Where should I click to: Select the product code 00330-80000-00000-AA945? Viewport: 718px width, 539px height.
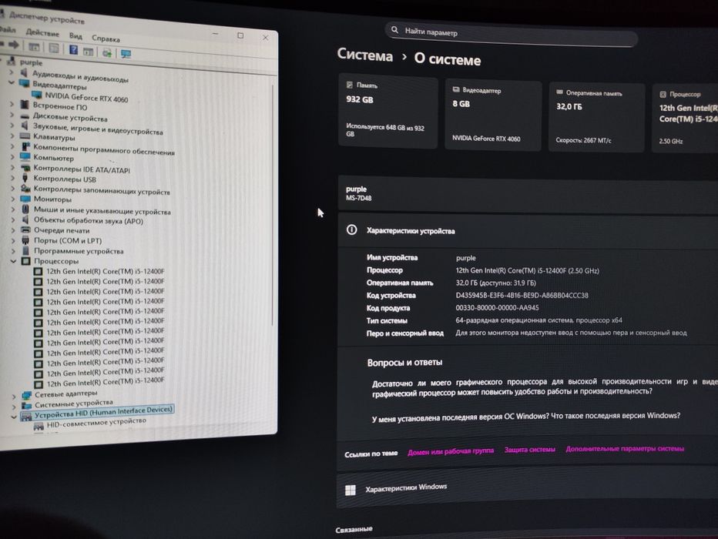(498, 308)
